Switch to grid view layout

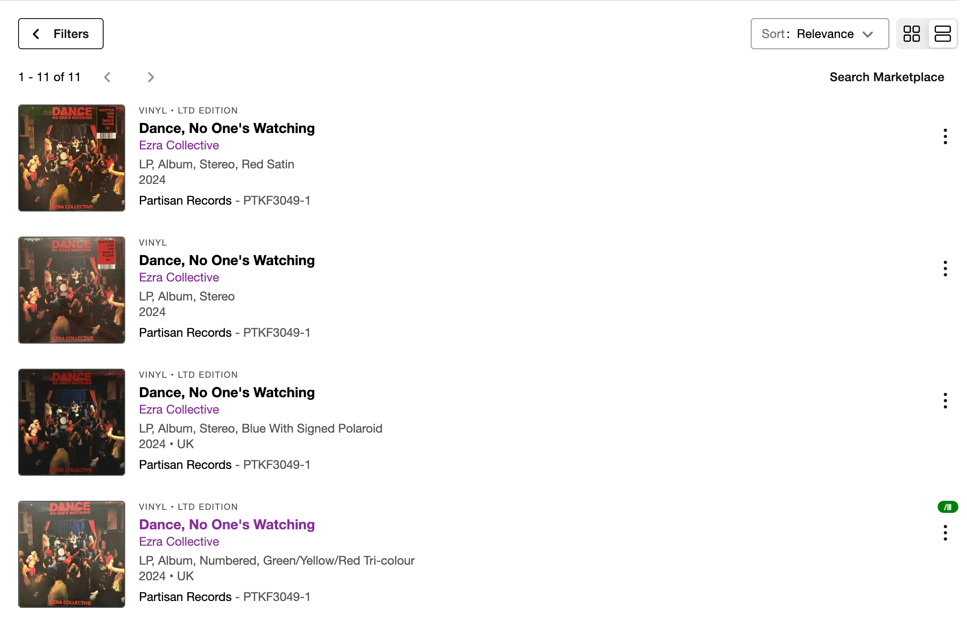point(912,34)
